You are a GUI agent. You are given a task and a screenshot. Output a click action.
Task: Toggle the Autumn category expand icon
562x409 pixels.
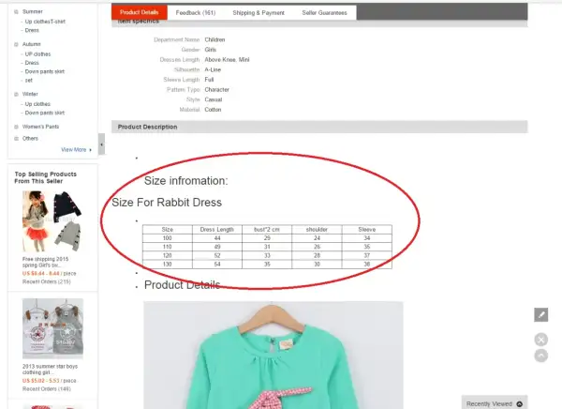(16, 44)
